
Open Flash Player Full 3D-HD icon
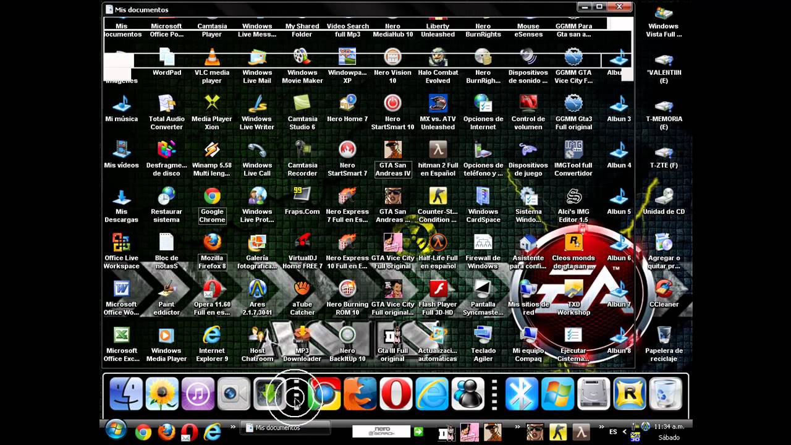438,299
